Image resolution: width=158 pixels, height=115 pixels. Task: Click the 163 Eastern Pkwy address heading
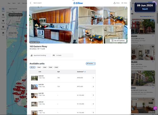tap(38, 47)
